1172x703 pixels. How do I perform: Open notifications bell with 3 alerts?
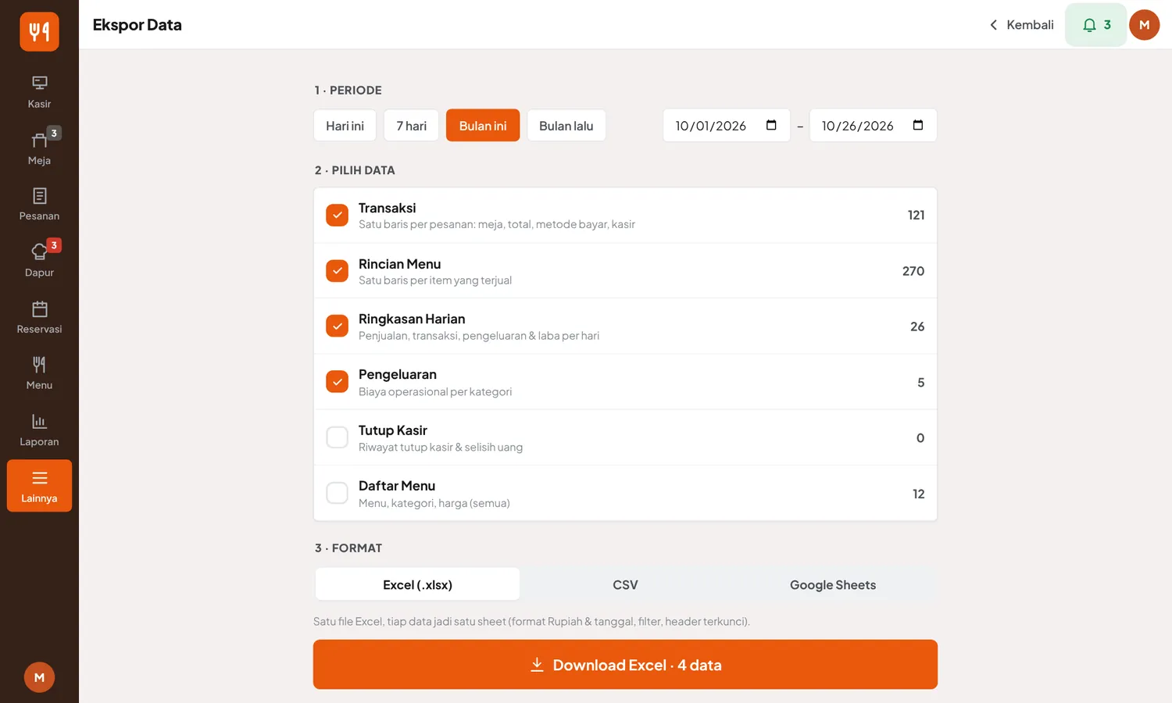tap(1095, 25)
